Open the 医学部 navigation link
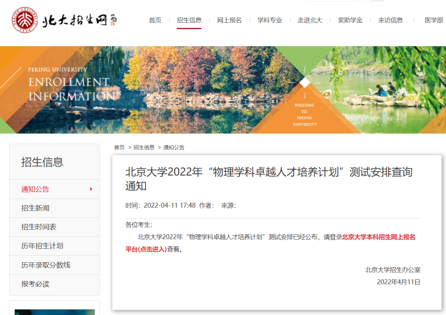Image resolution: width=446 pixels, height=315 pixels. (434, 20)
